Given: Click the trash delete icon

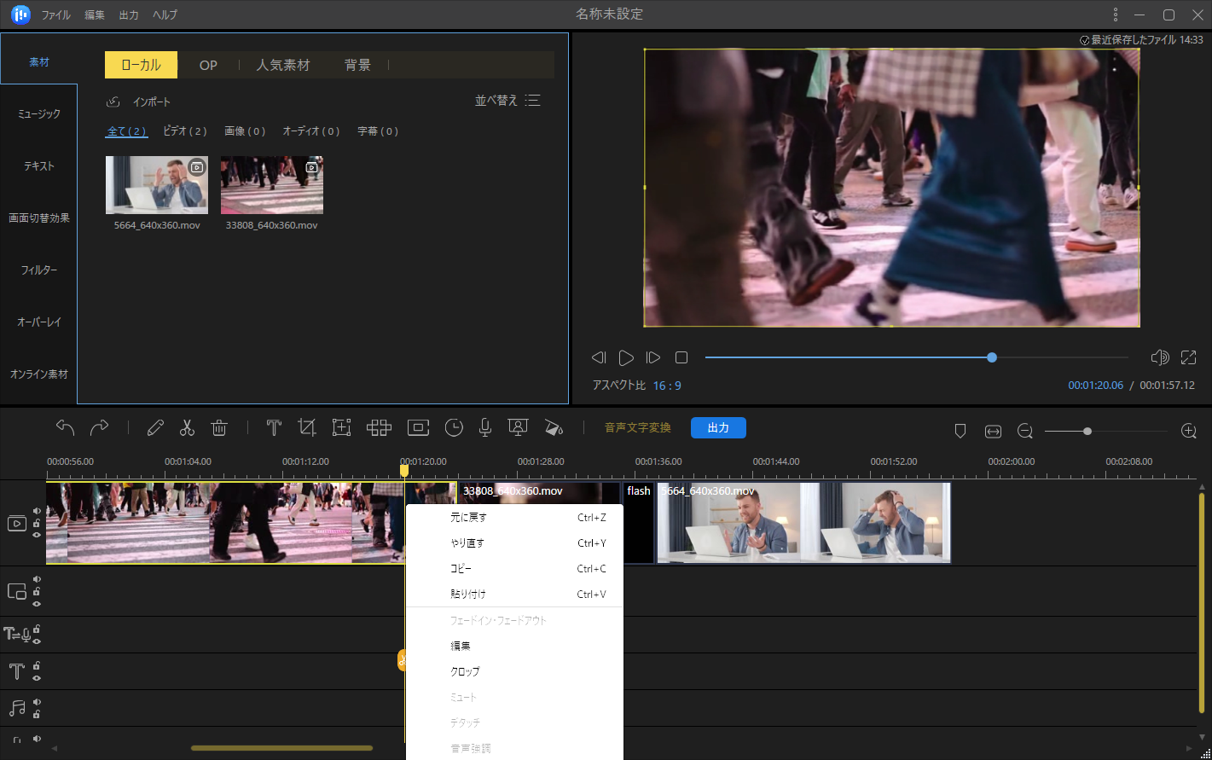Looking at the screenshot, I should coord(219,427).
